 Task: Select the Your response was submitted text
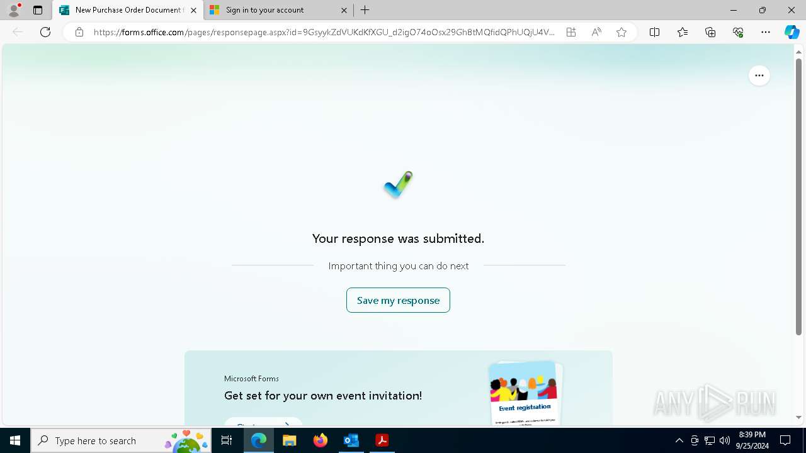tap(398, 238)
